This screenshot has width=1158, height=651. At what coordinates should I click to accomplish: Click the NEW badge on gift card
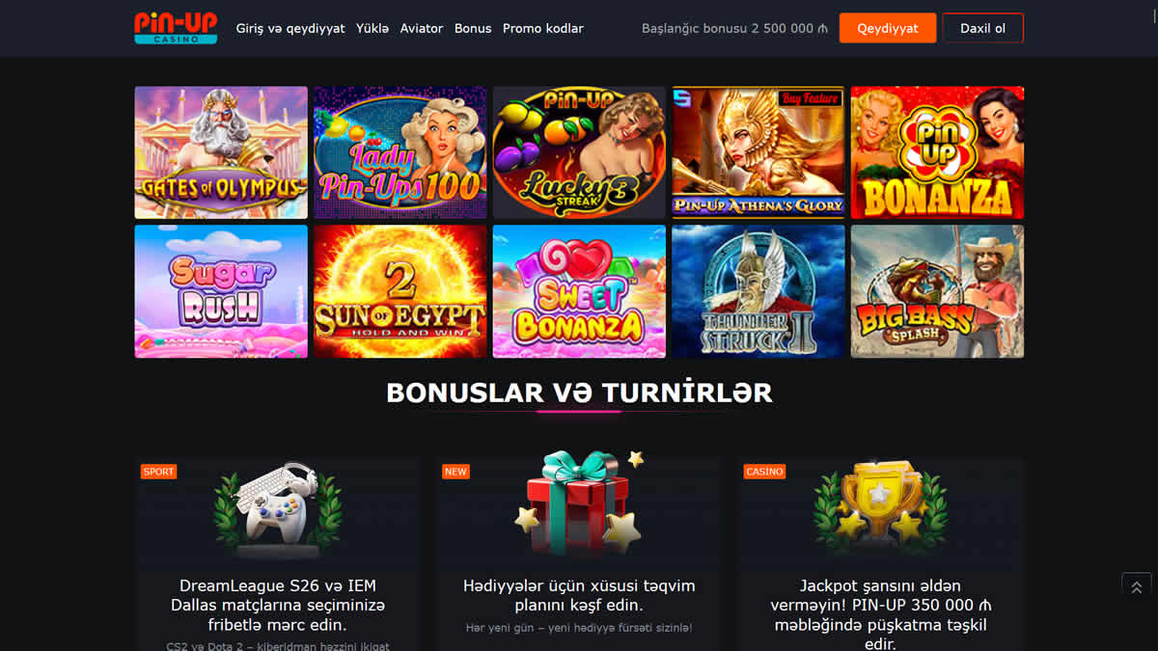[x=455, y=472]
